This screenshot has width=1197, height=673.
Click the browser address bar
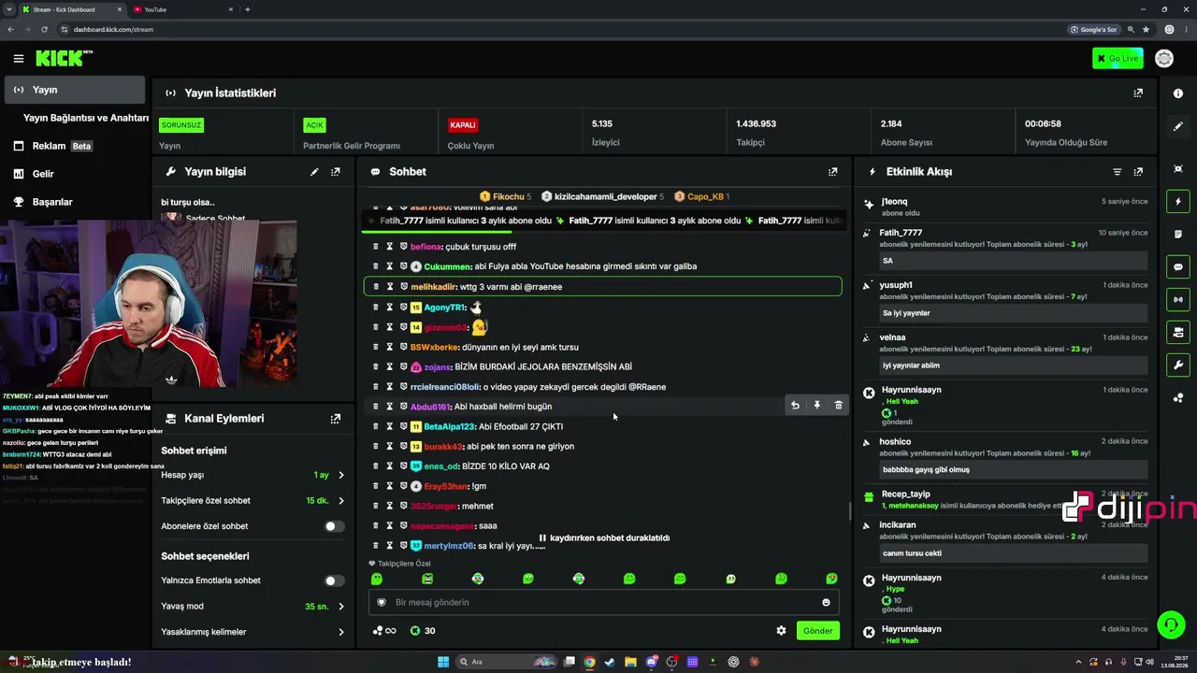(561, 29)
